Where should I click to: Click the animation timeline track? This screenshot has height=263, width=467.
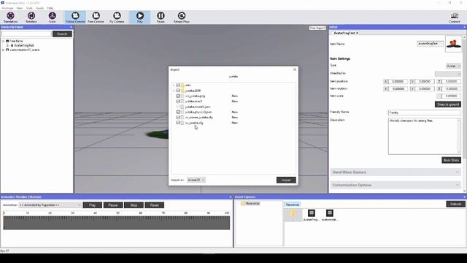(117, 223)
